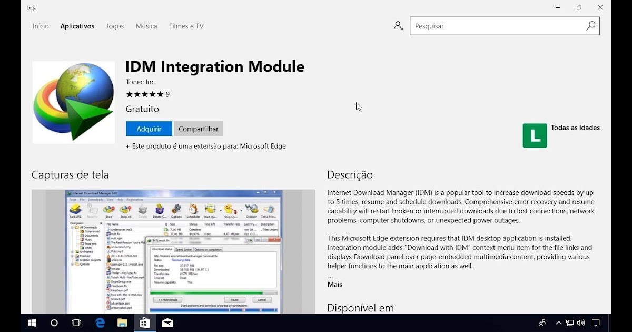Switch to the Jogos tab

115,26
